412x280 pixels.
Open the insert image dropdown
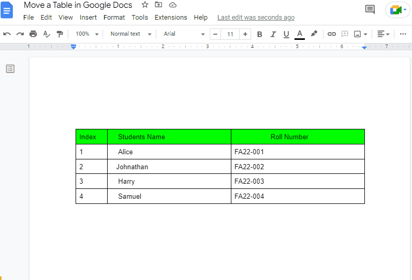(360, 34)
